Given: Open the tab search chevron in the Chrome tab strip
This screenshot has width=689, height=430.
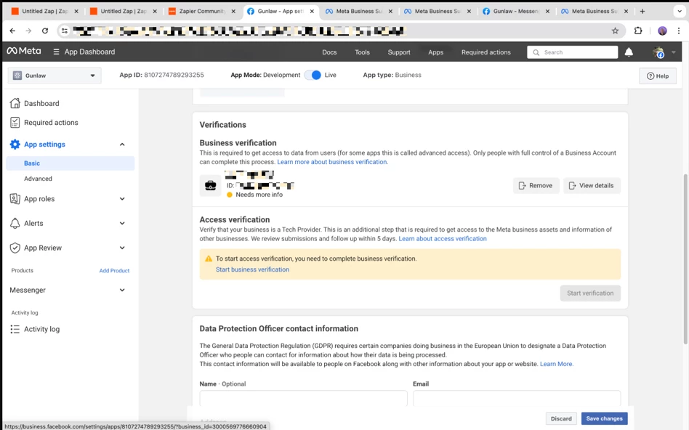Looking at the screenshot, I should click(680, 12).
